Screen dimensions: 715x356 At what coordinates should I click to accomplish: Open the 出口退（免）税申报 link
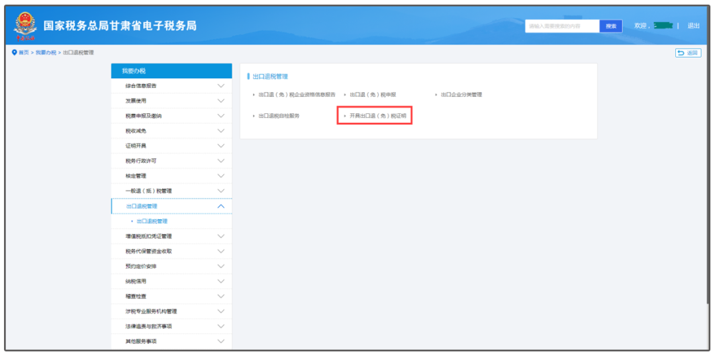[x=373, y=95]
